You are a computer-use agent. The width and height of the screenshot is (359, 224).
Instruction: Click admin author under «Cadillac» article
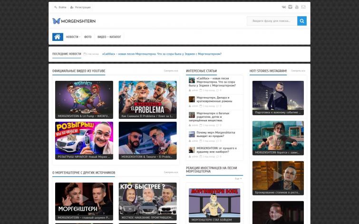coord(194,90)
